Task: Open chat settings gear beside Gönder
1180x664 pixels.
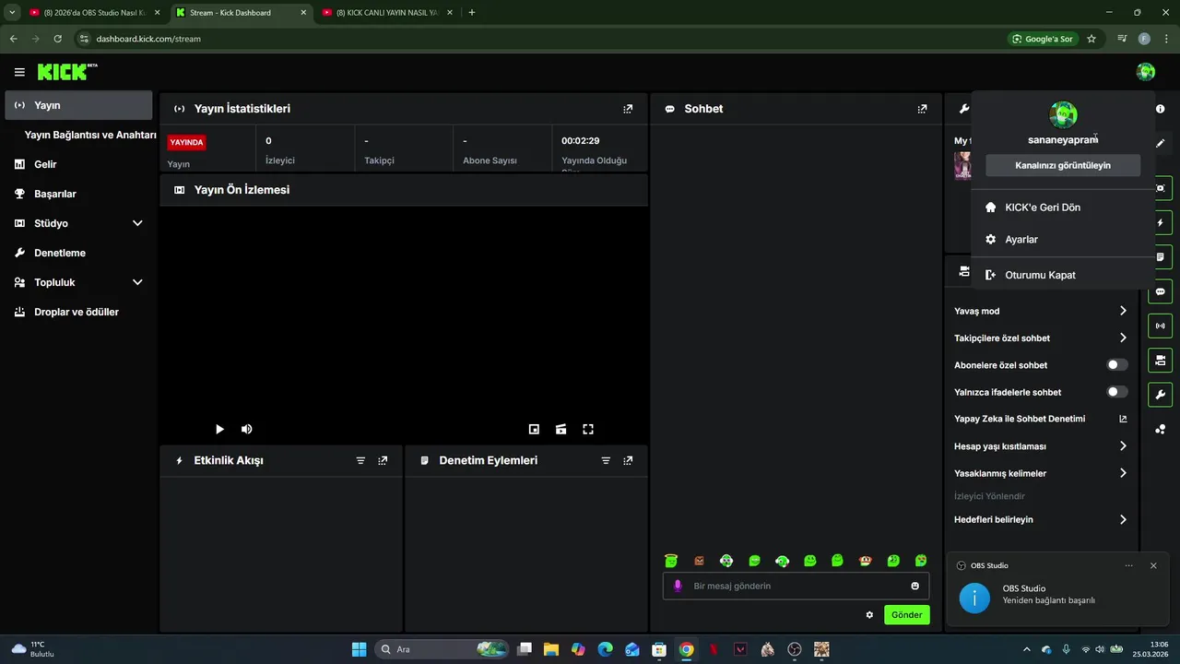Action: [x=869, y=615]
